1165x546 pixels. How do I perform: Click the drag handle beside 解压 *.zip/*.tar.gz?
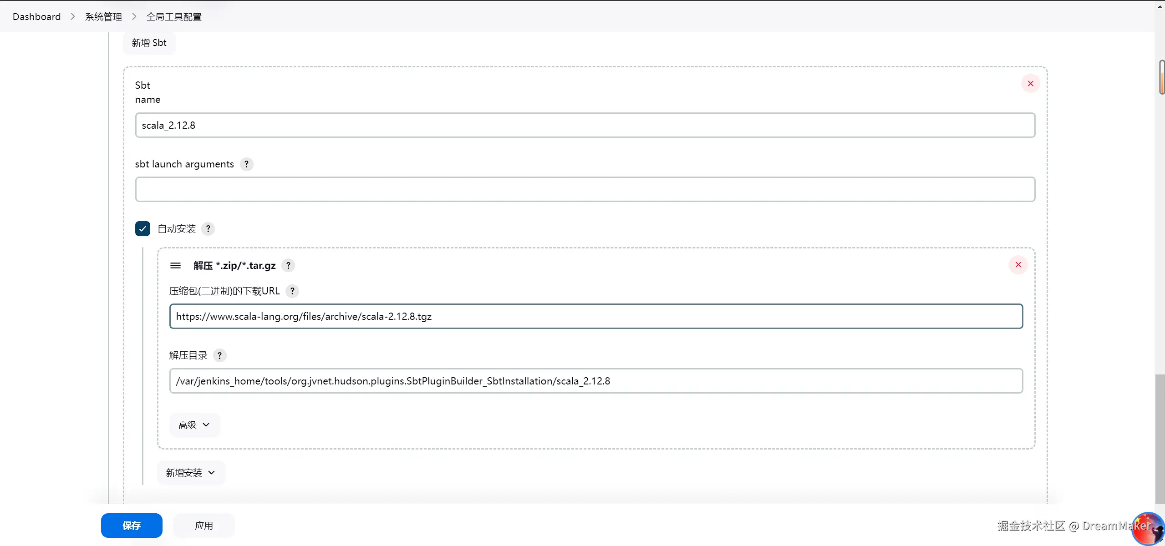[x=175, y=266]
